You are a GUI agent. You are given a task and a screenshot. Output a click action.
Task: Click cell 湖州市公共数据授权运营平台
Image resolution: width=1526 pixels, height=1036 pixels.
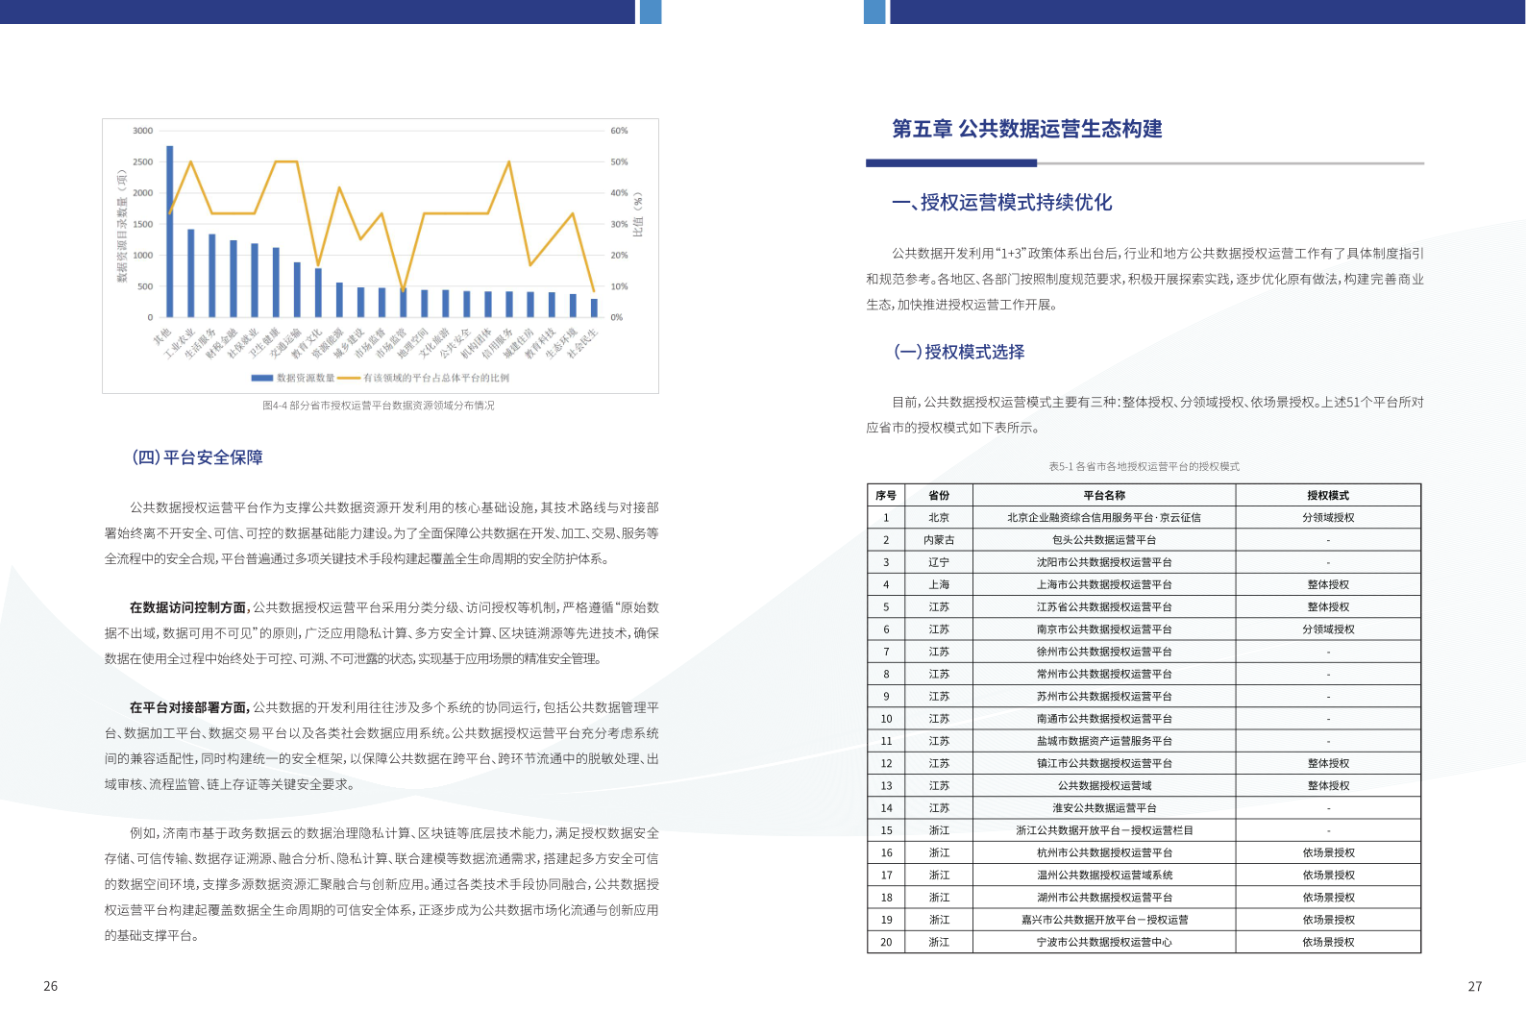tap(1104, 898)
